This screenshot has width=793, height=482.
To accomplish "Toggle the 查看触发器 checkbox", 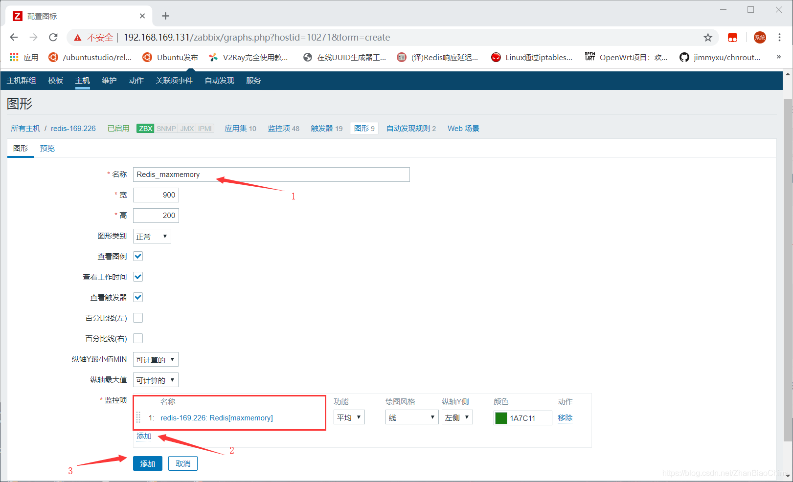I will 138,297.
